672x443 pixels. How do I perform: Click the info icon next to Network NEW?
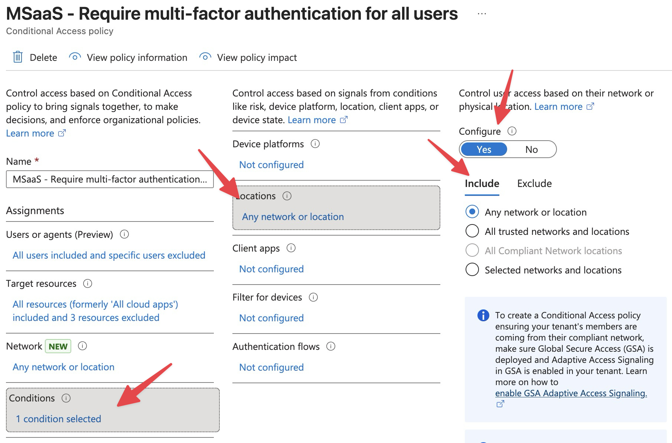pyautogui.click(x=82, y=346)
